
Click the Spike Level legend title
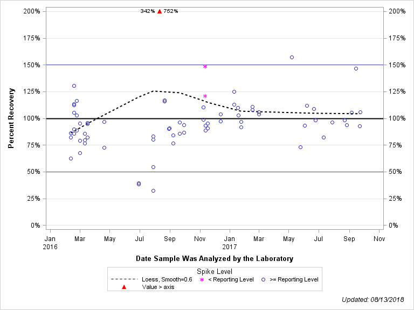215,271
